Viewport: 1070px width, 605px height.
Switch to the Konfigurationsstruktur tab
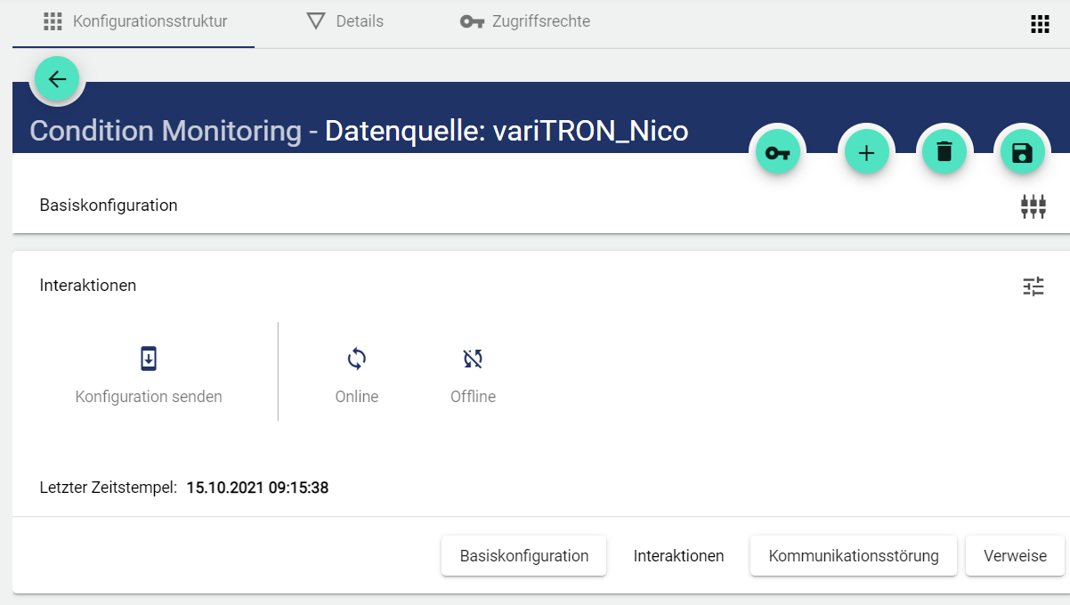(x=135, y=21)
